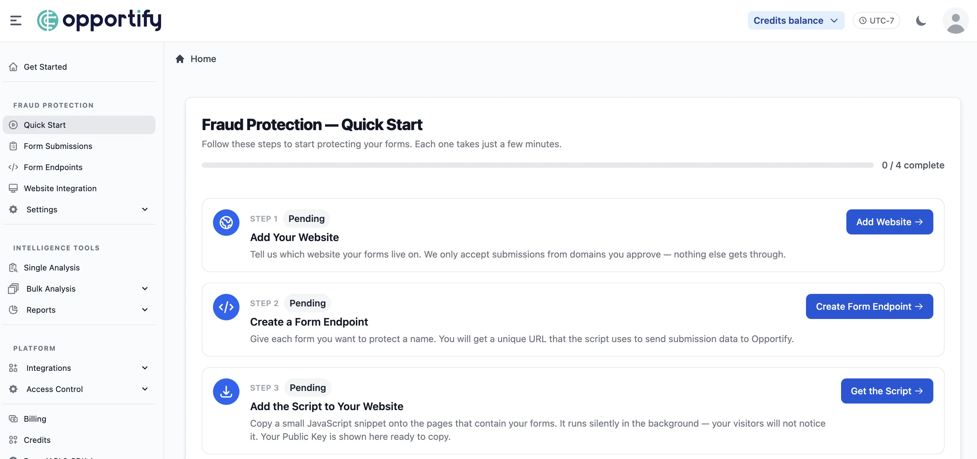Screen dimensions: 977x459
Task: Open the Billing section icon
Action: point(13,418)
